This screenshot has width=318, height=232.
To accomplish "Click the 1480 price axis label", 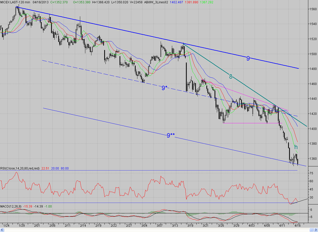I will coord(313,69).
